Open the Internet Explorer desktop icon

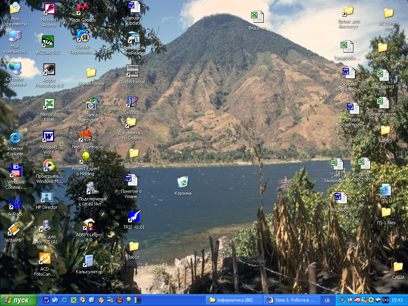coord(15,138)
